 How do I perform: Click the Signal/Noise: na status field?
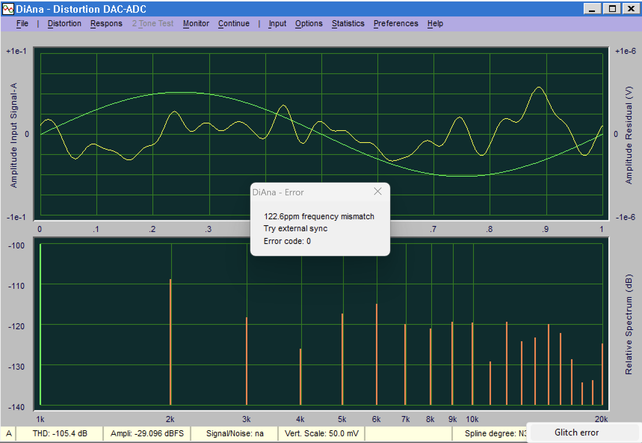tap(235, 434)
